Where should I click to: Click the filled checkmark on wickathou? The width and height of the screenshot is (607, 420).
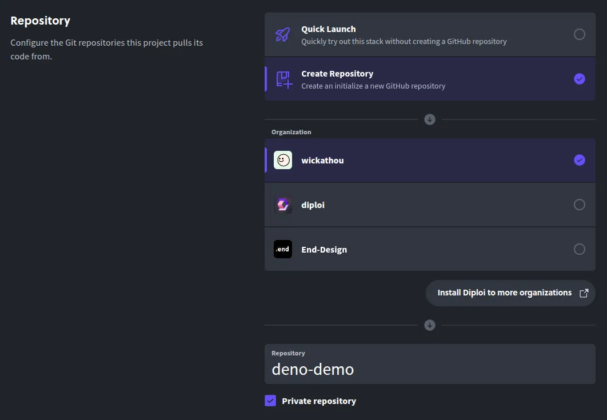pos(580,160)
